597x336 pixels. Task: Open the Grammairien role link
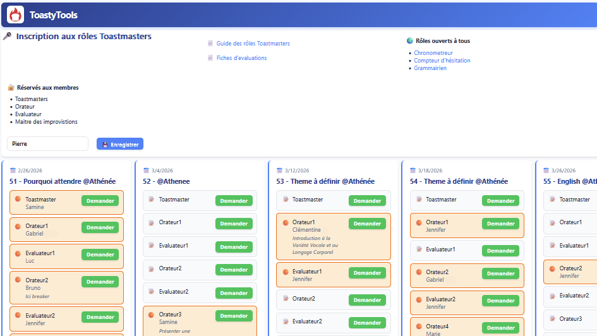(x=430, y=68)
